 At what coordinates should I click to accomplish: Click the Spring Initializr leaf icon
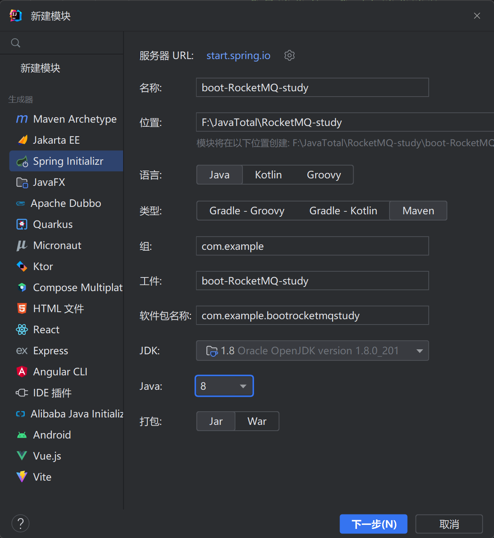click(x=22, y=161)
